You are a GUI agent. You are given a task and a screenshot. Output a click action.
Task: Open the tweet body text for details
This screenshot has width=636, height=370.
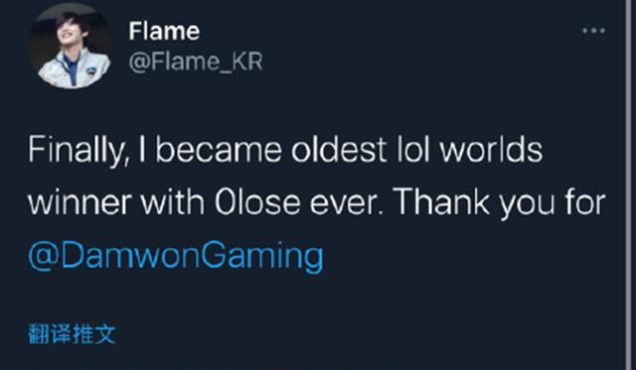[x=316, y=203]
